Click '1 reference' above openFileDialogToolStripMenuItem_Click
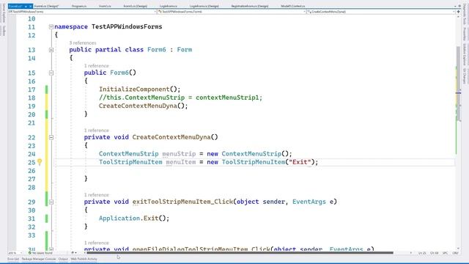Image resolution: width=469 pixels, height=264 pixels. [96, 243]
